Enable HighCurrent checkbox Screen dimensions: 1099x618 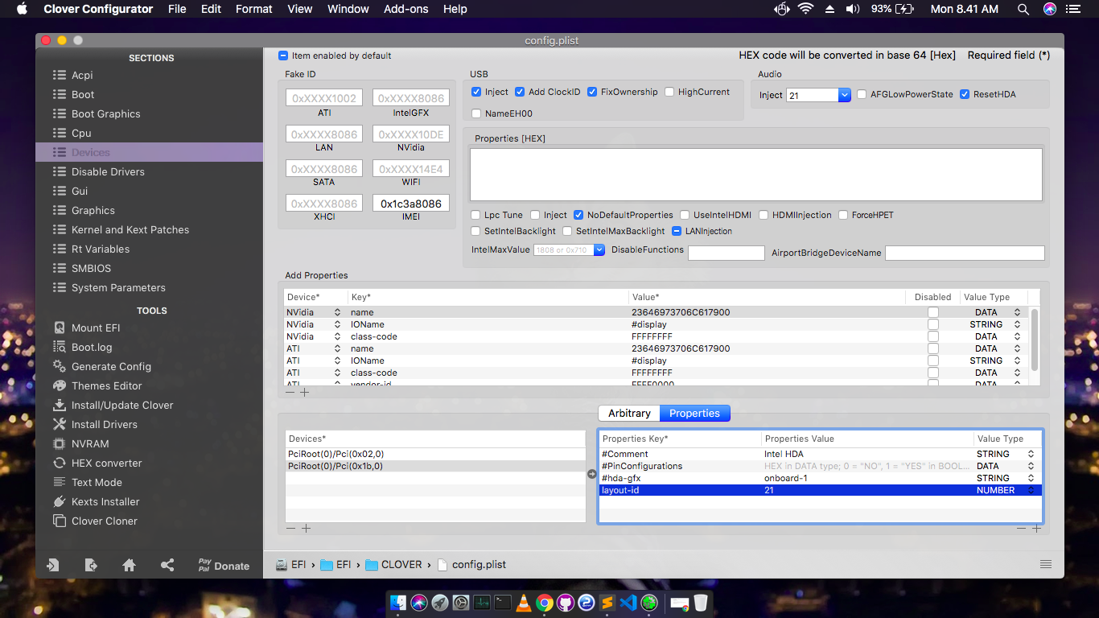click(669, 92)
